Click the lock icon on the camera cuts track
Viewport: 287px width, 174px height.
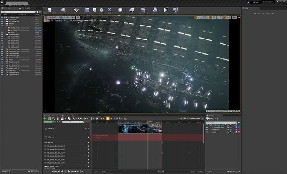(x=89, y=129)
